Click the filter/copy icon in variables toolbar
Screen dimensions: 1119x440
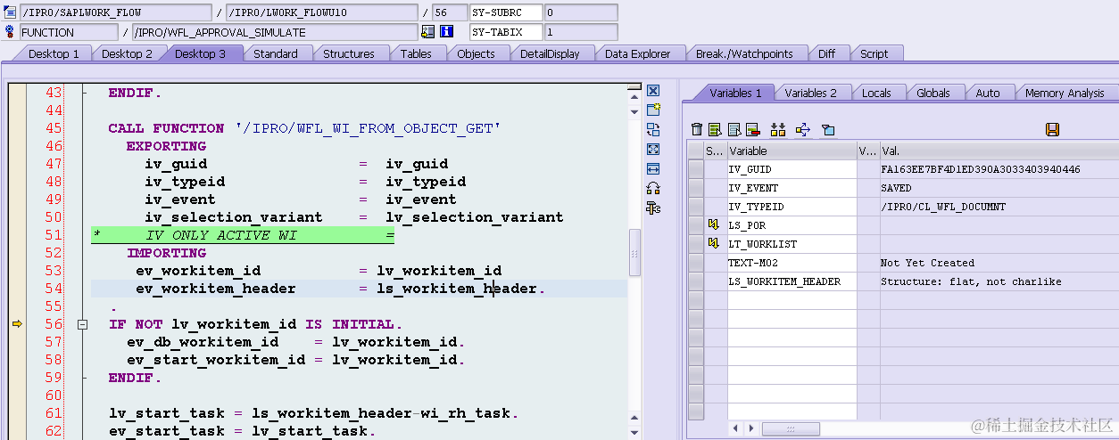pyautogui.click(x=827, y=130)
